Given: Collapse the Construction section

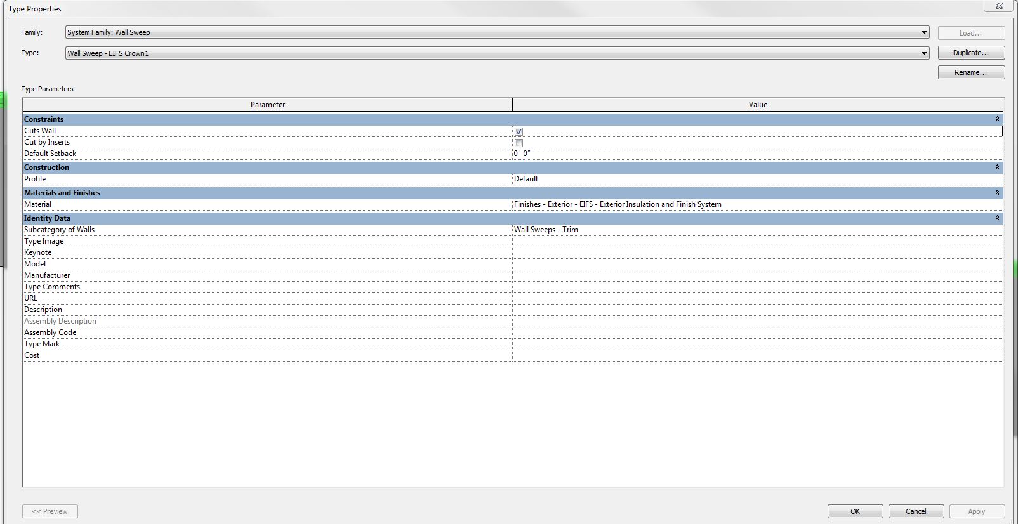Looking at the screenshot, I should pos(997,167).
